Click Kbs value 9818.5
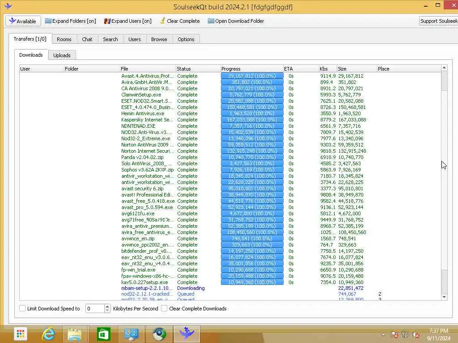This screenshot has width=458, height=343. point(328,151)
